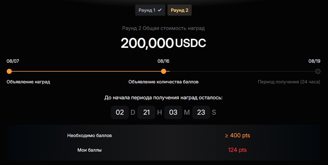Click the Объявление количества баллов label
The image size is (328, 165).
coord(163,82)
